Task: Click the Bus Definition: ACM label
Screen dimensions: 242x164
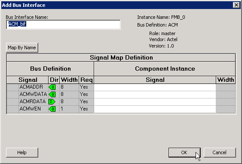Action: pos(157,25)
